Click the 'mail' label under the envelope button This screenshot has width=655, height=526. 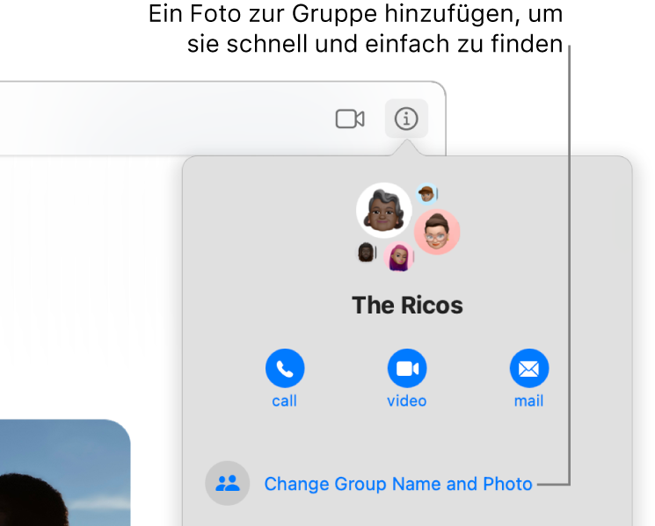[x=529, y=400]
